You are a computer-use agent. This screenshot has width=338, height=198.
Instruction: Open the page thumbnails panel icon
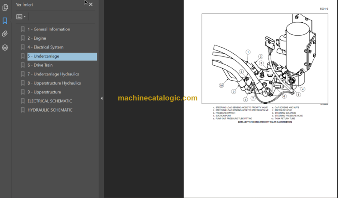(x=5, y=7)
